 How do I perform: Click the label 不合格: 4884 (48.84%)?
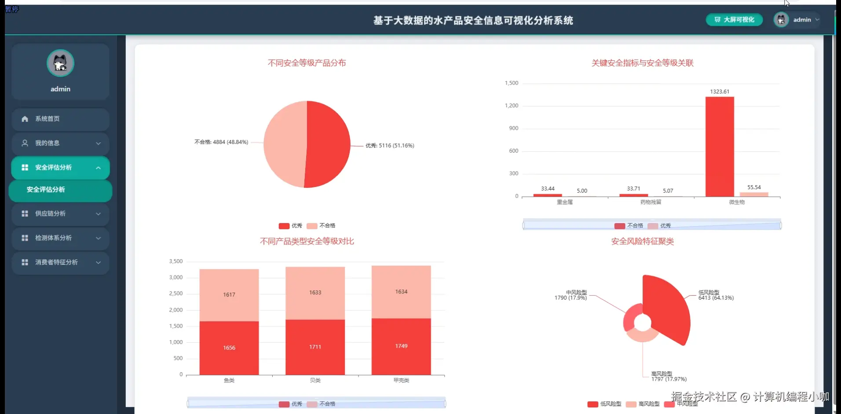[221, 142]
